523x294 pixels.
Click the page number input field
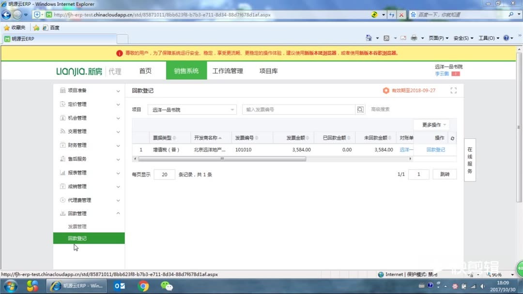click(418, 174)
